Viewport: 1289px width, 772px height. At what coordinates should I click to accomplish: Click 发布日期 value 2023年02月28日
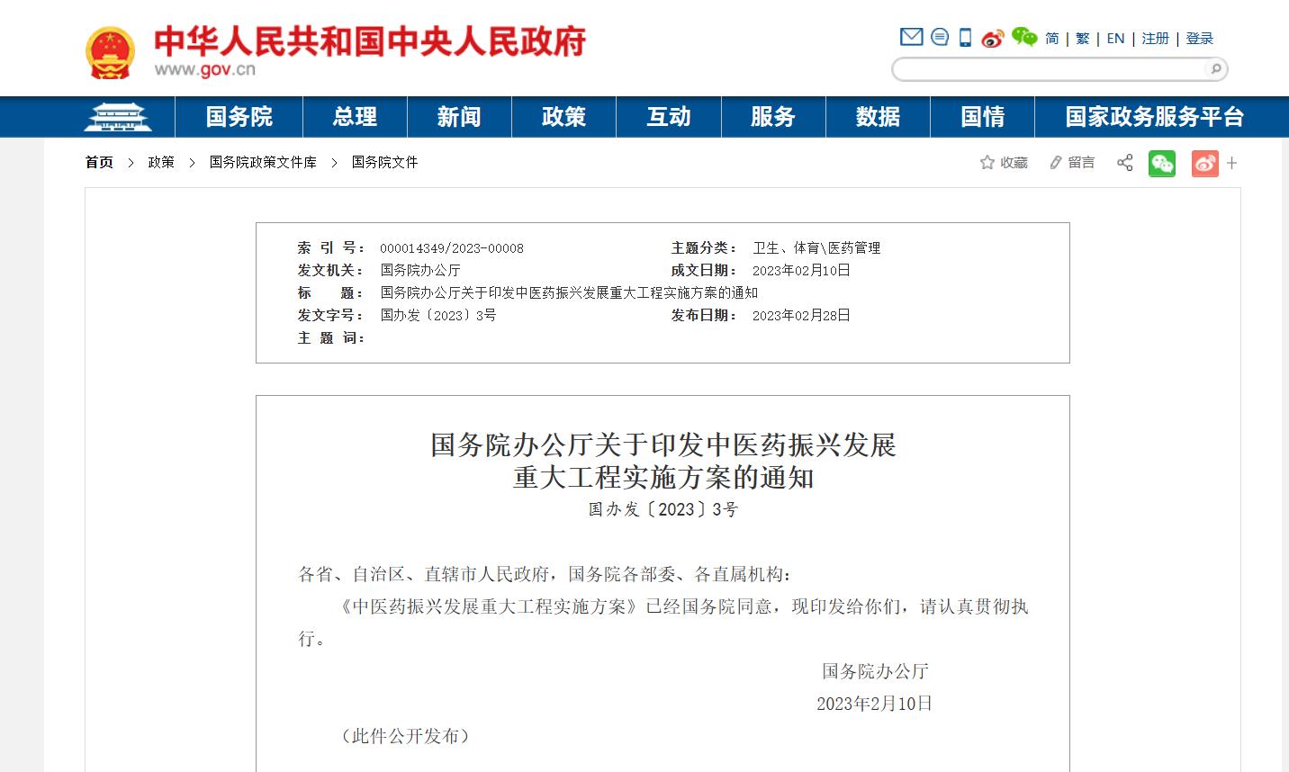(x=801, y=315)
